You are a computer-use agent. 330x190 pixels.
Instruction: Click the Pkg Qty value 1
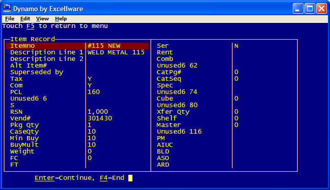pos(90,125)
